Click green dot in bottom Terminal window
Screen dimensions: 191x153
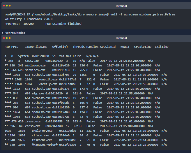(x=7, y=38)
